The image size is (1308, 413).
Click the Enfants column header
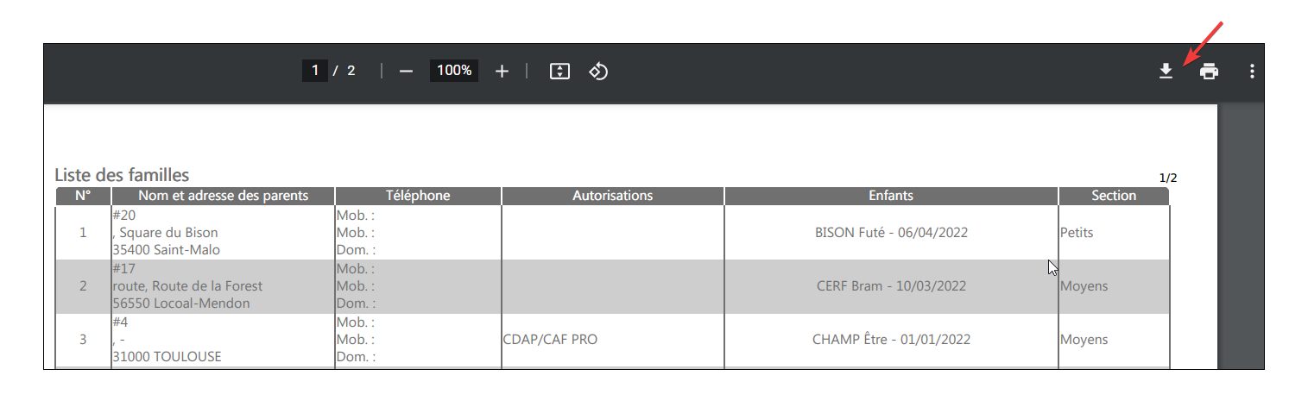pos(891,196)
